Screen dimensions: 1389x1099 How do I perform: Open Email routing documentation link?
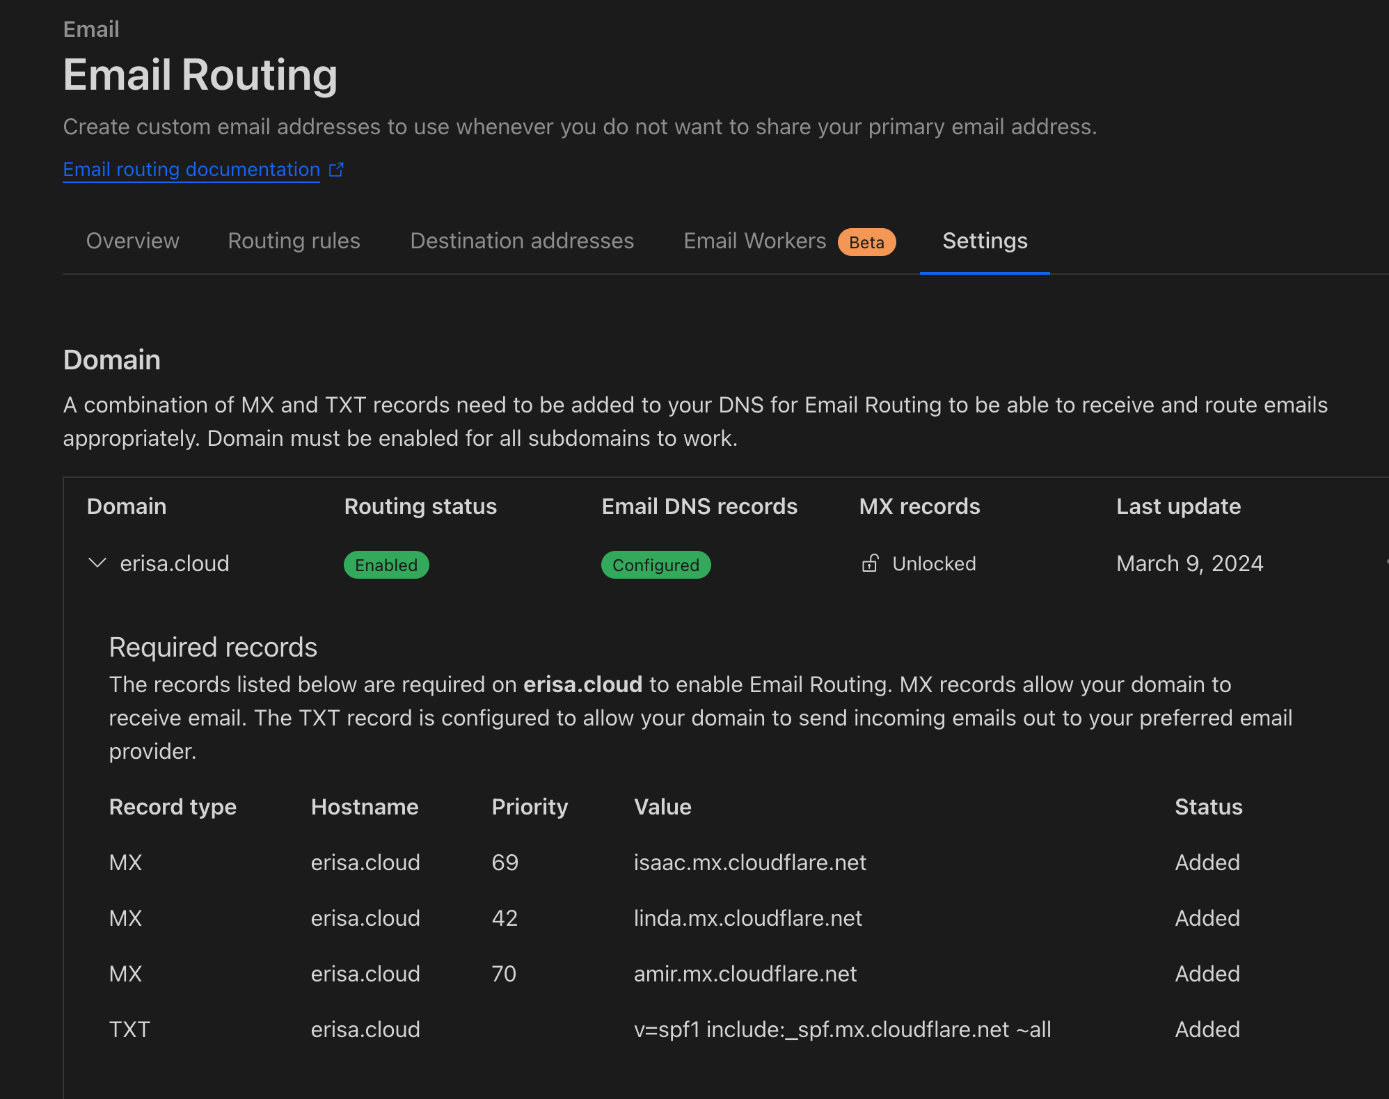pyautogui.click(x=191, y=170)
